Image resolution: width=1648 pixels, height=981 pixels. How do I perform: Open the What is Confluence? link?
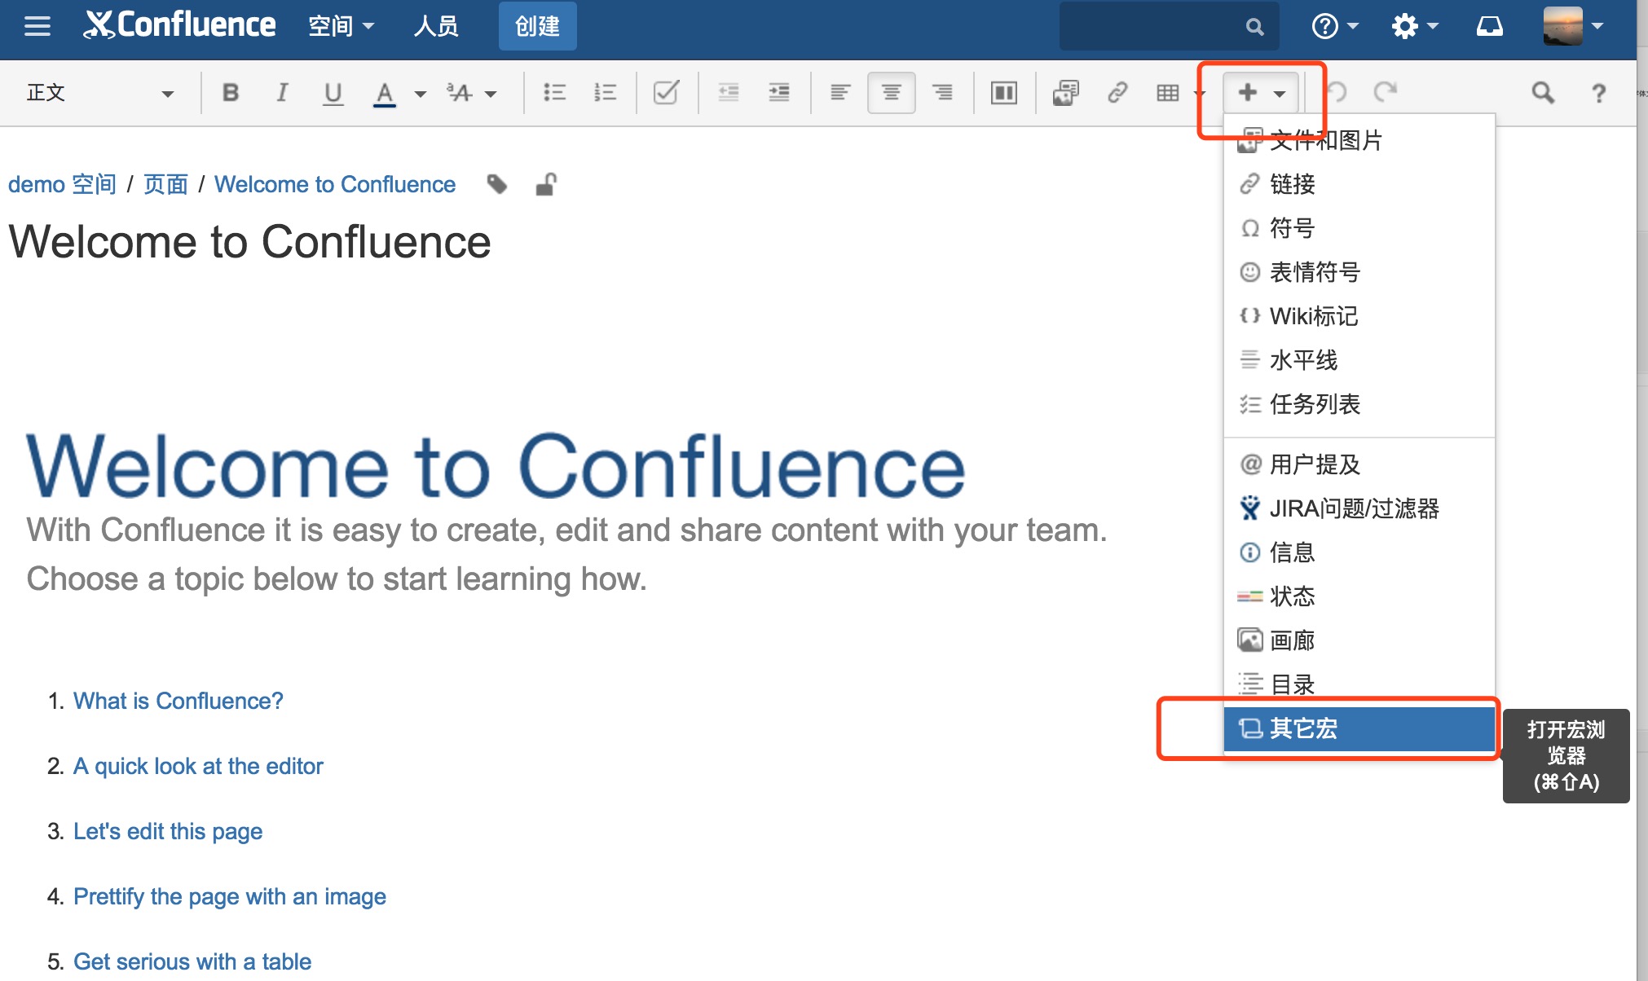(x=178, y=701)
